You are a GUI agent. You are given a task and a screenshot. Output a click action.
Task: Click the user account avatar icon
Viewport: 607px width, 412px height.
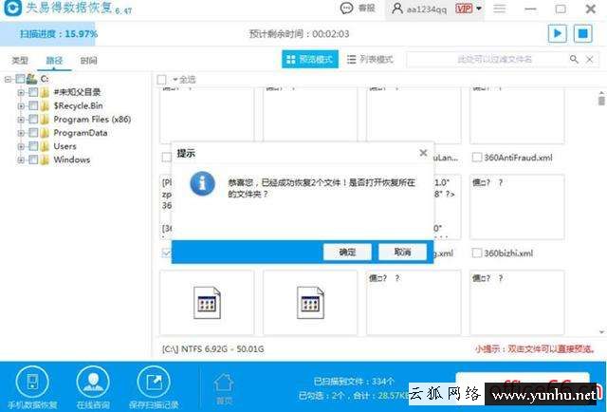pos(397,9)
